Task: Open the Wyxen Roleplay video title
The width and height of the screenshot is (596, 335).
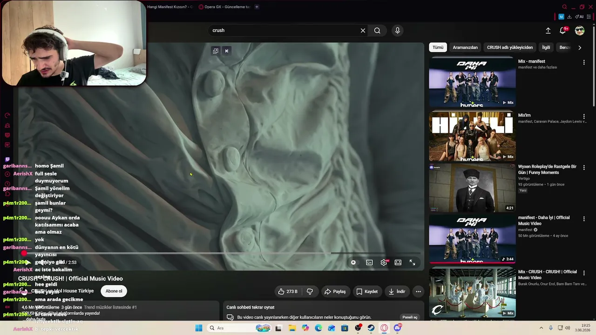Action: point(547,169)
